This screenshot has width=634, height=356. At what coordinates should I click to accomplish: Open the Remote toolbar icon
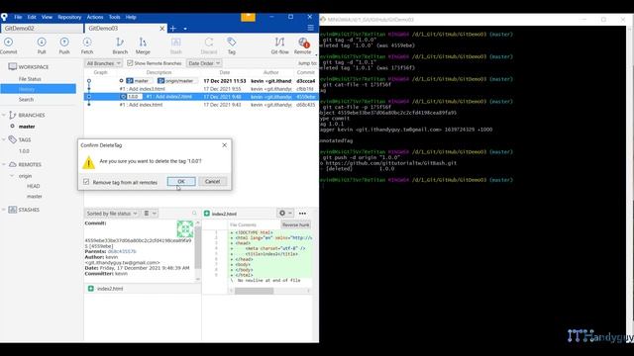click(303, 45)
